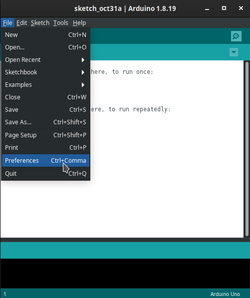This screenshot has height=298, width=250.
Task: Open the Edit menu
Action: click(x=21, y=23)
